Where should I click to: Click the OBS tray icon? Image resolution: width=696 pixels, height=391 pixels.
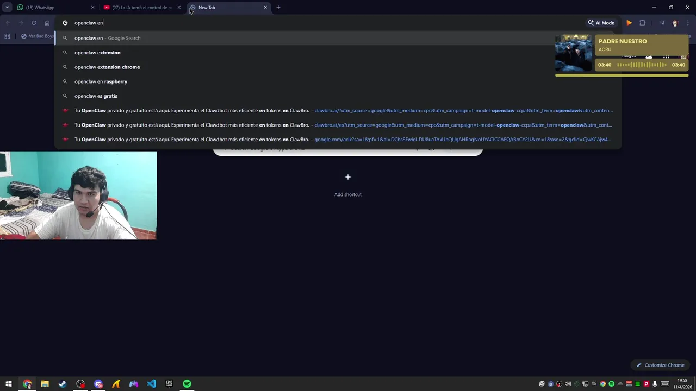coord(559,384)
